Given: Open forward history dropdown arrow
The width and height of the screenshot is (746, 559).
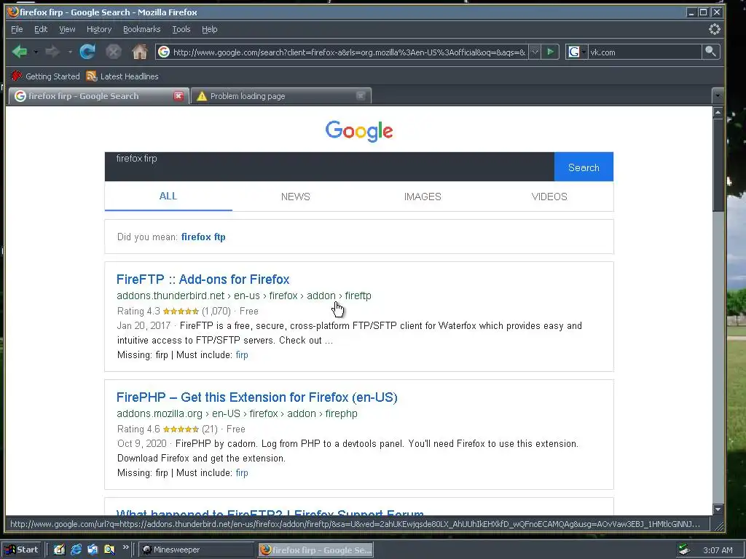Looking at the screenshot, I should click(69, 52).
